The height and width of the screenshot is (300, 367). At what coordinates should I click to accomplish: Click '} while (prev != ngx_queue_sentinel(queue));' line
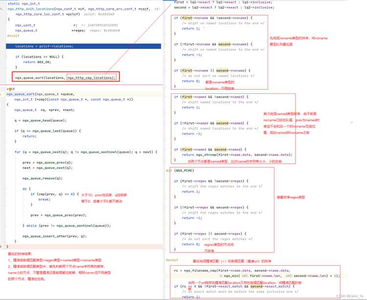pyautogui.click(x=67, y=226)
